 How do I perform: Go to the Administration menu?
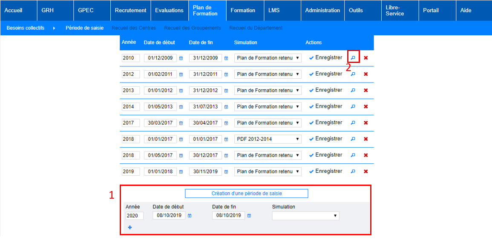(322, 10)
